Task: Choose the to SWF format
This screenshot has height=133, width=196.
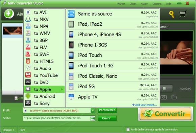Action: [x=44, y=54]
